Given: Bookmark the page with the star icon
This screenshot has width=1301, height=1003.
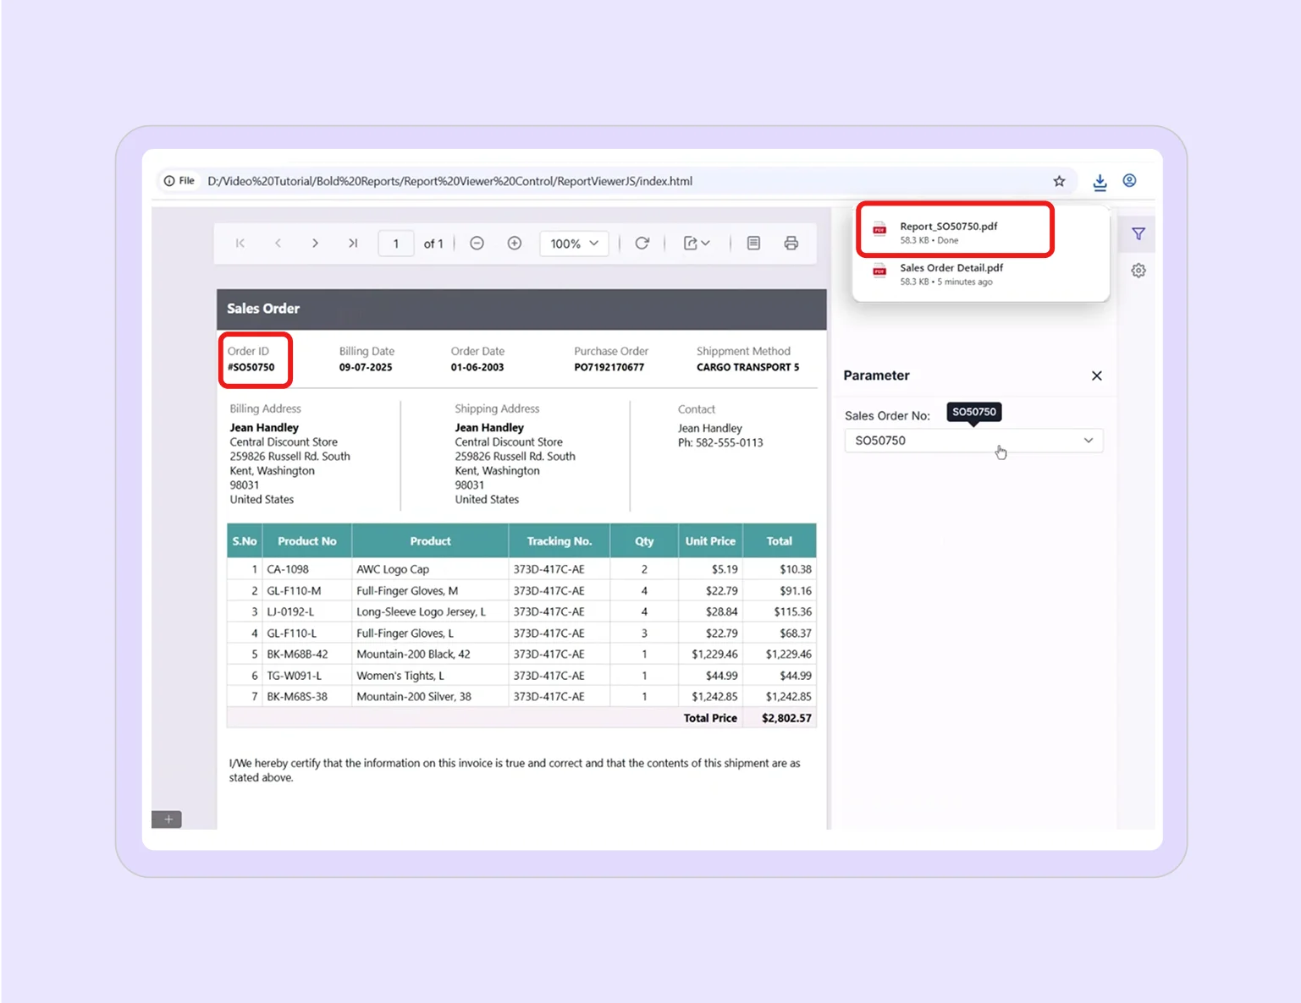Looking at the screenshot, I should point(1059,181).
